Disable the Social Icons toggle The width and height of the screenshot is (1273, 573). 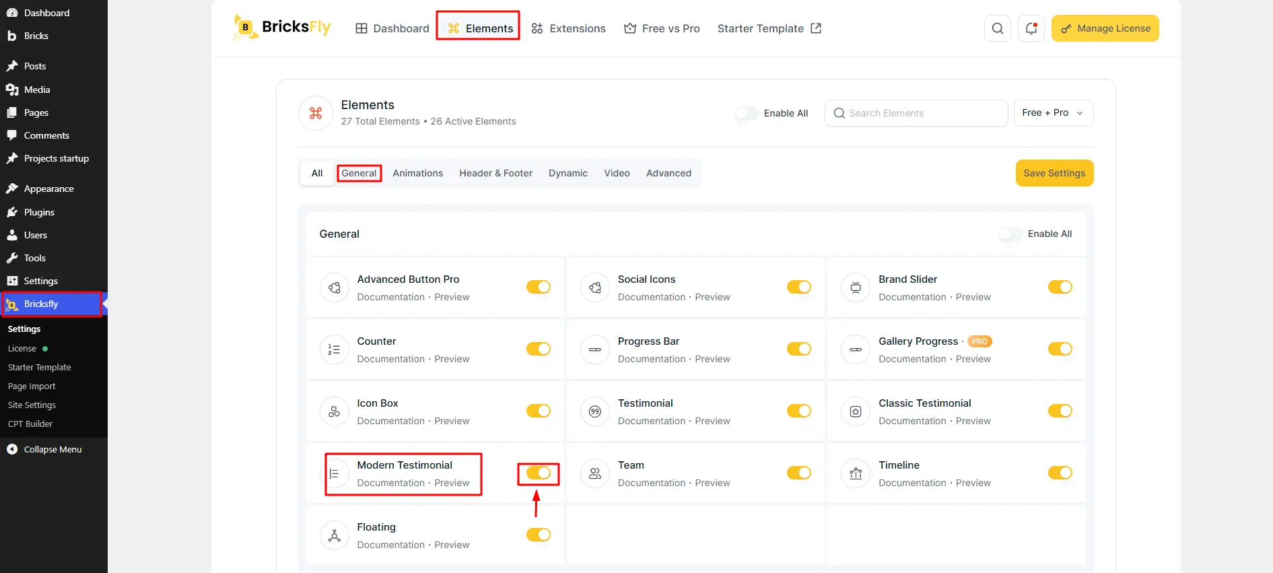(799, 287)
